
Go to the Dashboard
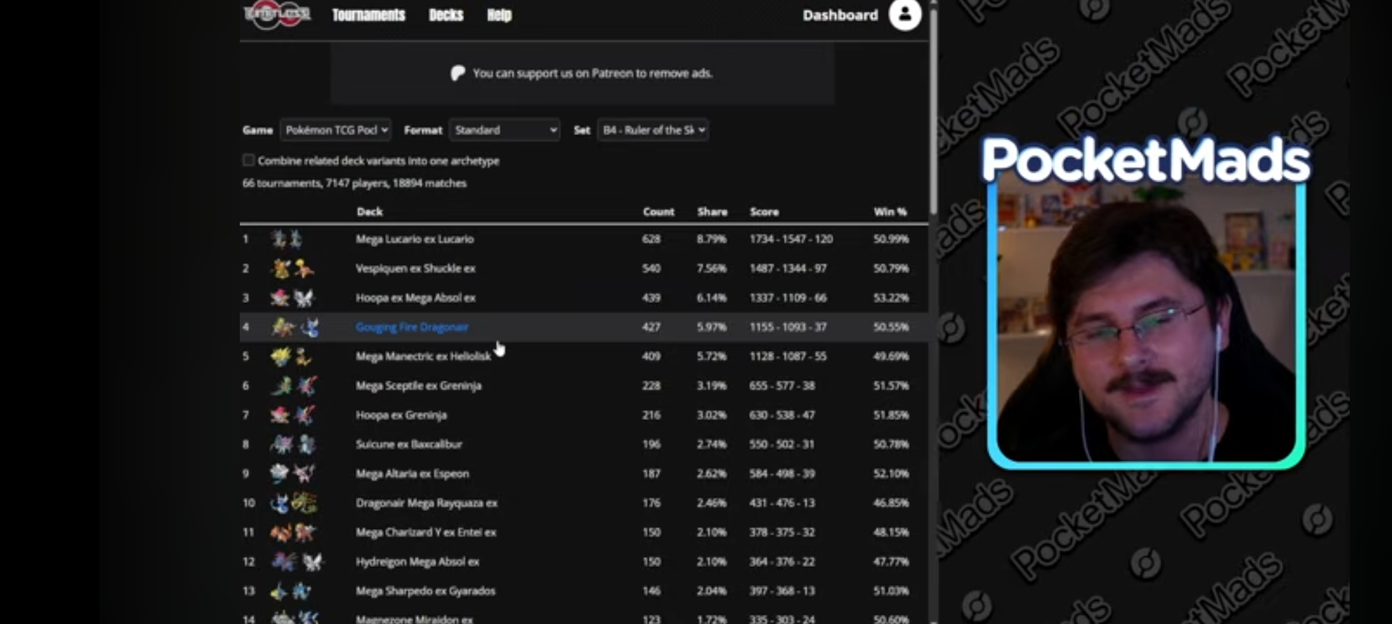840,15
